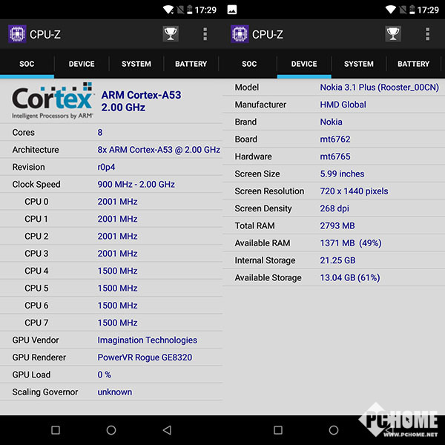The width and height of the screenshot is (445, 445).
Task: Open the three-dot overflow menu on right screen
Action: point(428,34)
